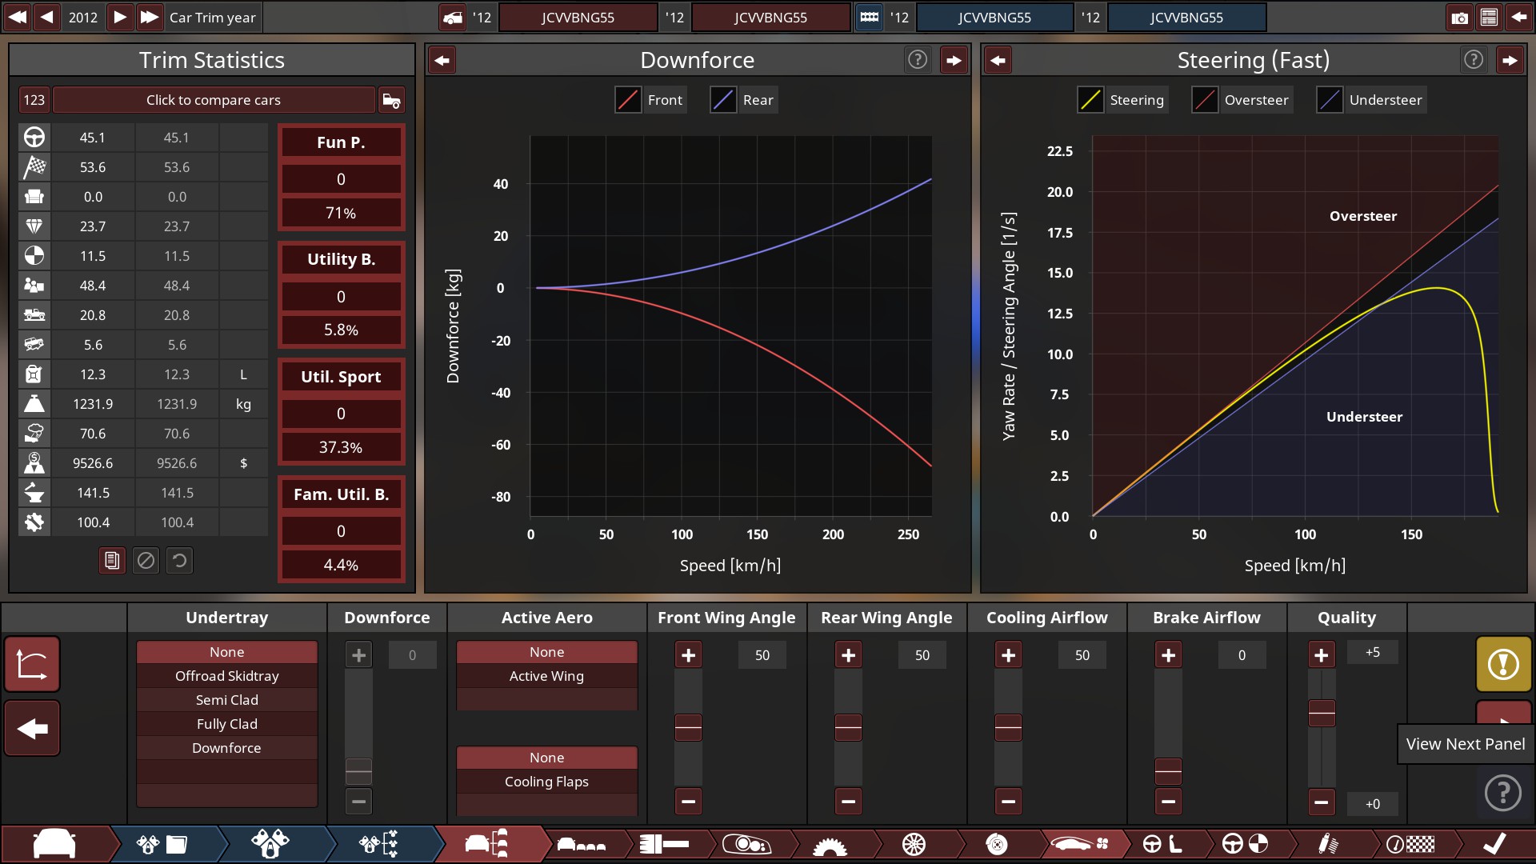Click the camera screenshot icon
The width and height of the screenshot is (1536, 864).
[x=1459, y=18]
